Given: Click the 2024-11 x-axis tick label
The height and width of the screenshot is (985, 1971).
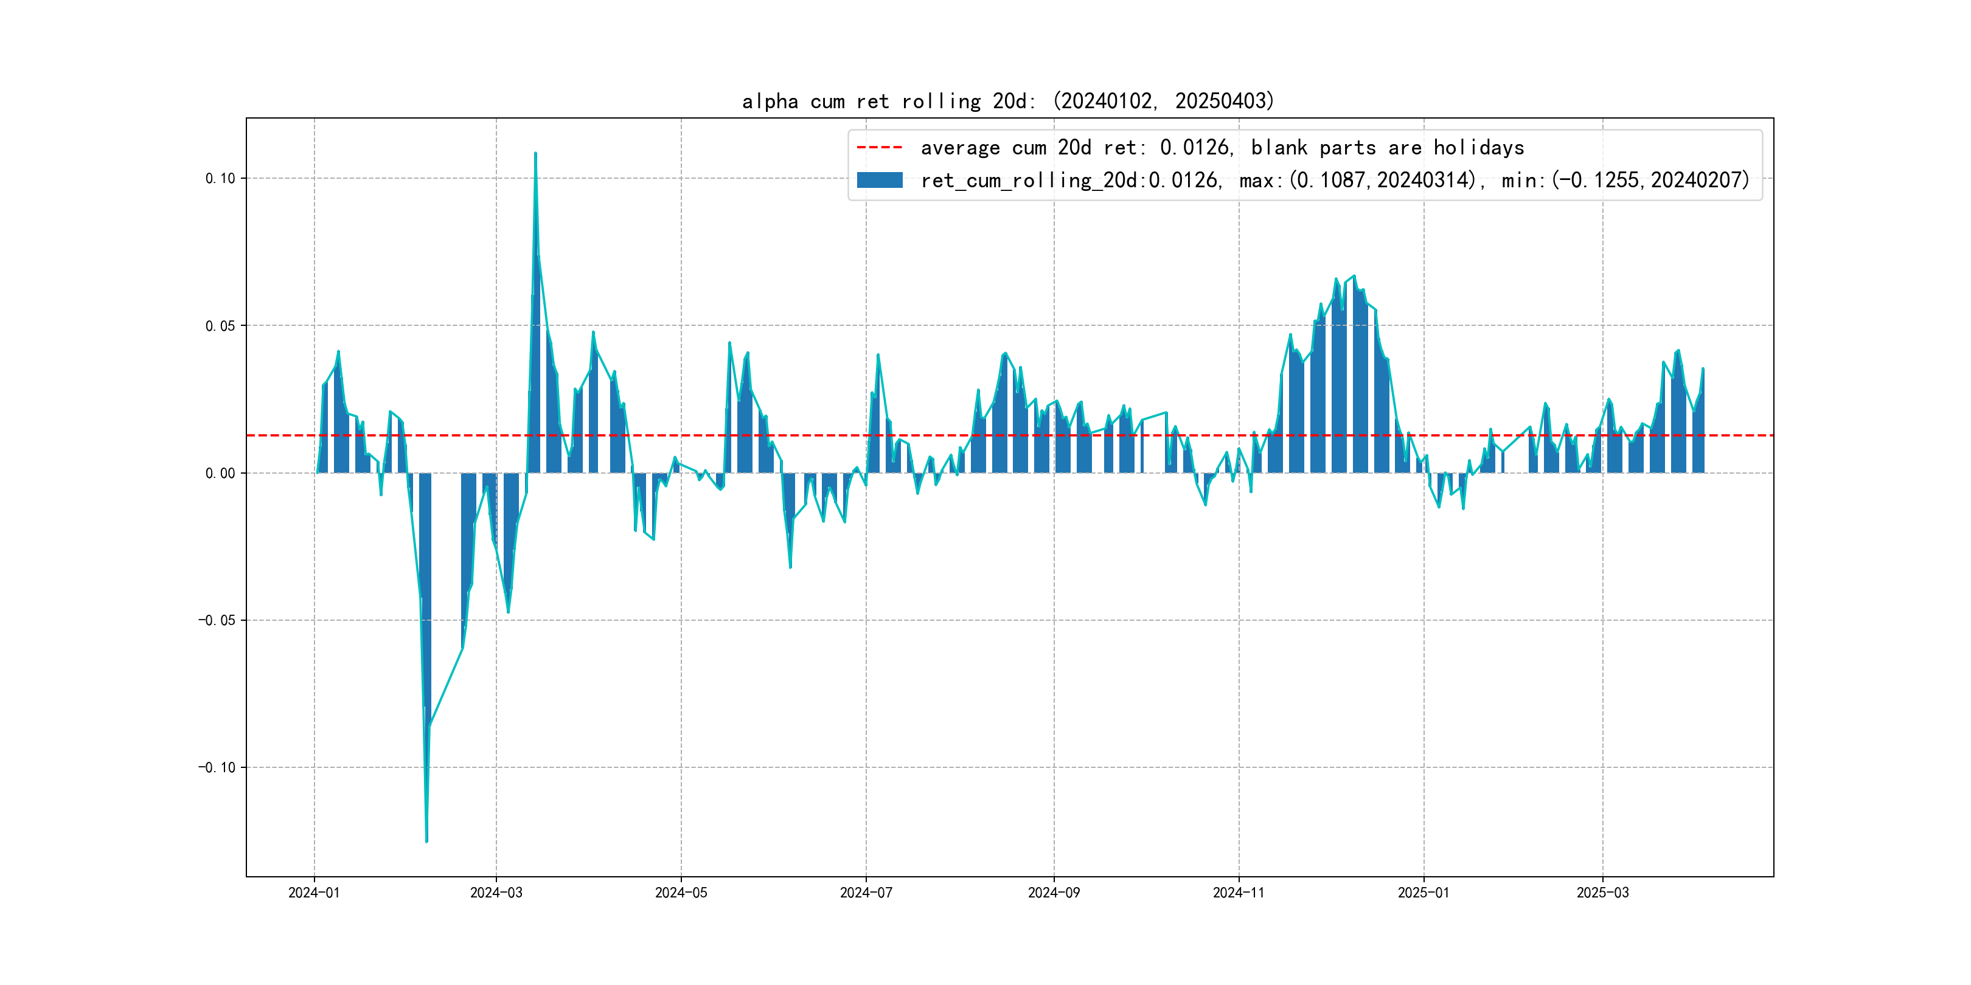Looking at the screenshot, I should point(1239,893).
